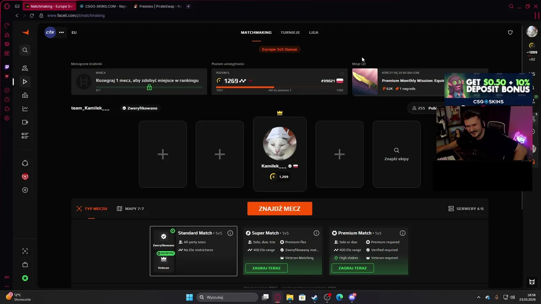The image size is (541, 304).
Task: Open Opera GX sidebar history clock
Action: pyautogui.click(x=7, y=100)
